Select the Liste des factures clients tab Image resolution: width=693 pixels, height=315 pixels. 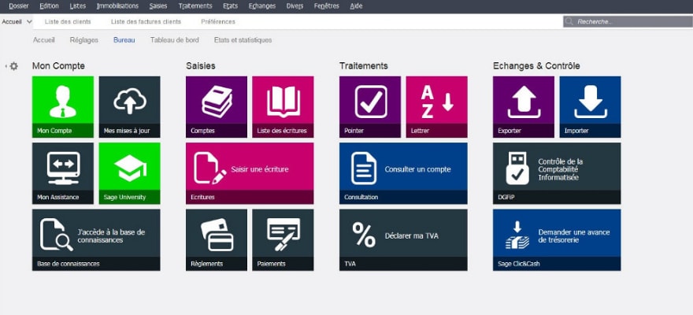coord(146,22)
